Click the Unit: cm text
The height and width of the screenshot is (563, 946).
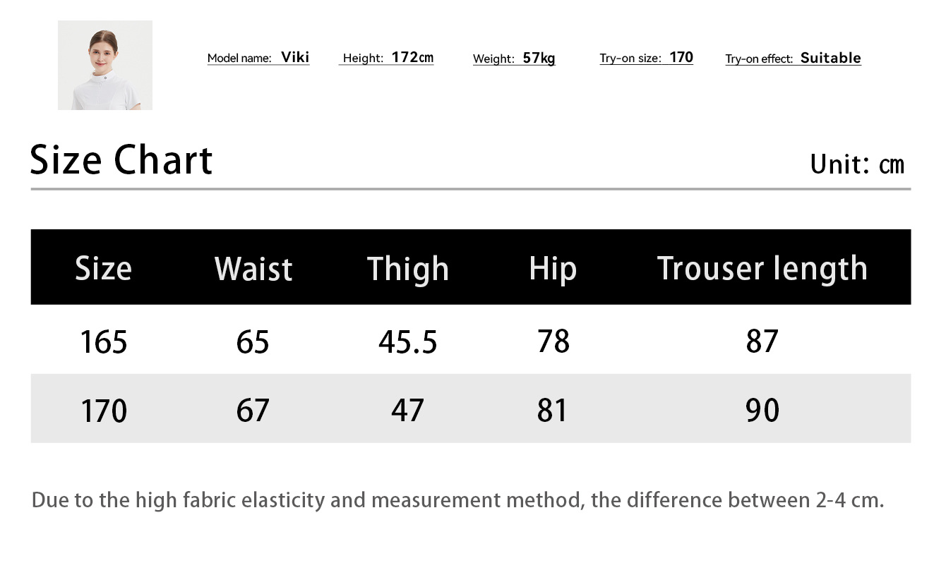click(x=856, y=164)
